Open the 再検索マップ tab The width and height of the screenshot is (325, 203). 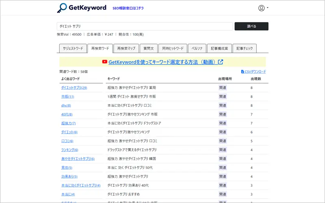126,48
